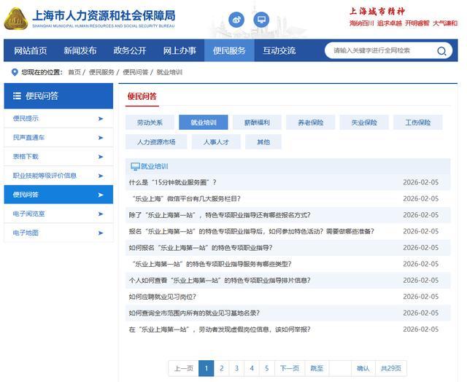467x382 pixels.
Task: Click the Weibo icon in header
Action: (x=237, y=20)
